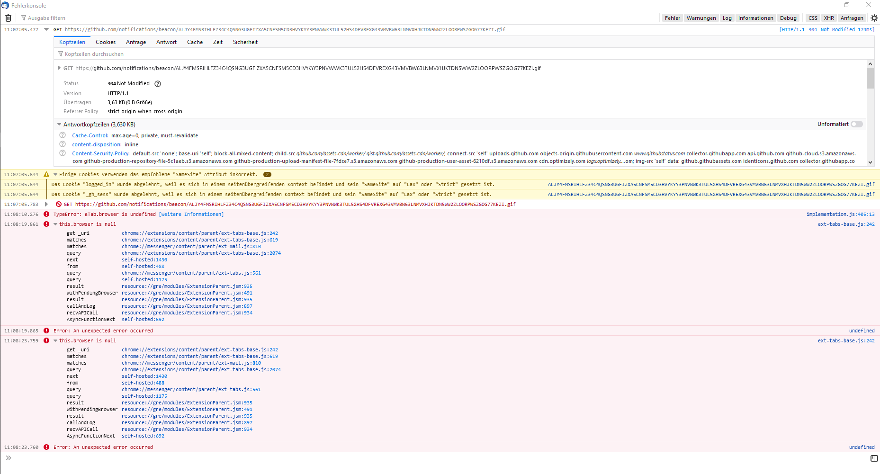This screenshot has width=880, height=474.
Task: Filter console by Fehler messages
Action: tap(672, 18)
